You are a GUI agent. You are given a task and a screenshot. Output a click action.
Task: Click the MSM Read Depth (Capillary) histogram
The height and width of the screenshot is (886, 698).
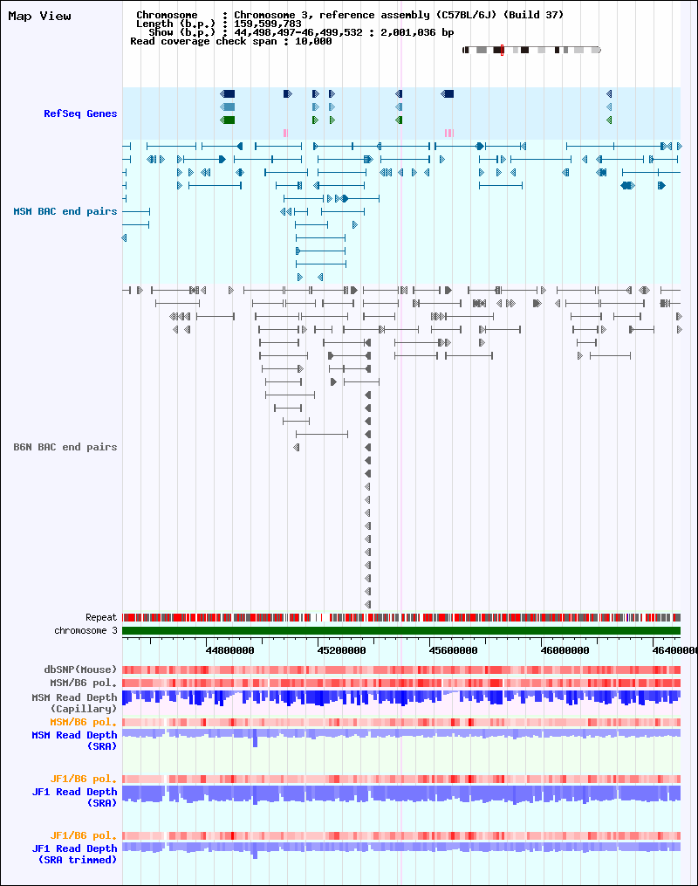pos(401,698)
